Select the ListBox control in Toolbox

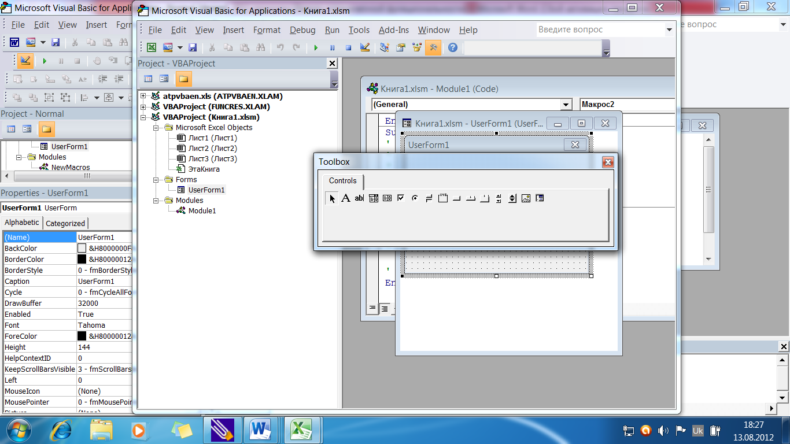click(x=387, y=198)
